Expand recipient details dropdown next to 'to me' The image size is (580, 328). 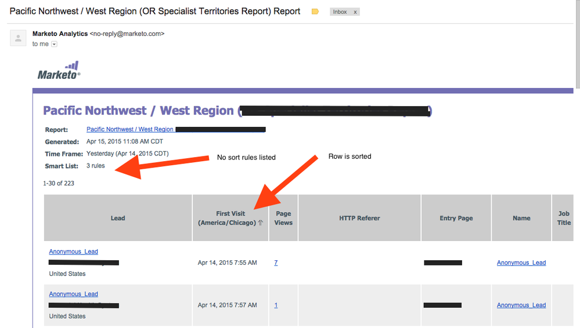click(54, 44)
